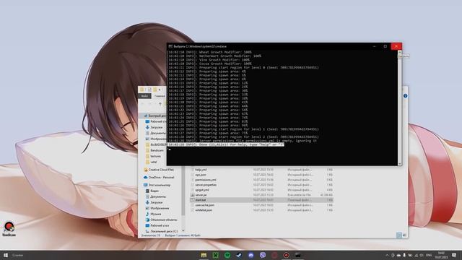Click ENG language indicator in tray
This screenshot has height=260, width=462.
click(x=429, y=255)
